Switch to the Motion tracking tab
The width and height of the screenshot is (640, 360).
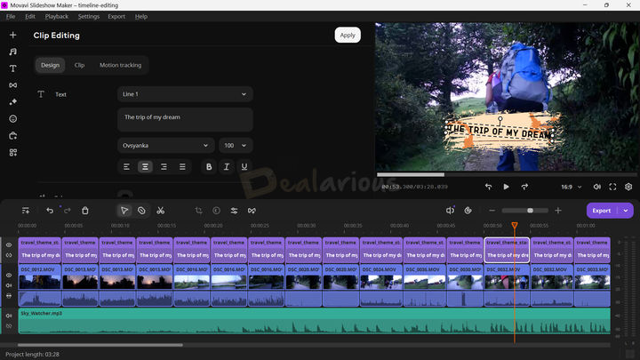(120, 65)
